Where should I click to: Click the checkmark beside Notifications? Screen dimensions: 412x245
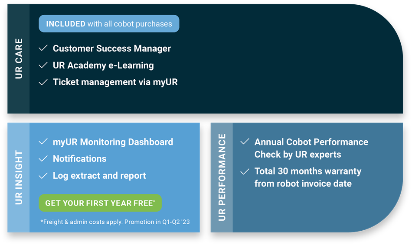click(43, 158)
